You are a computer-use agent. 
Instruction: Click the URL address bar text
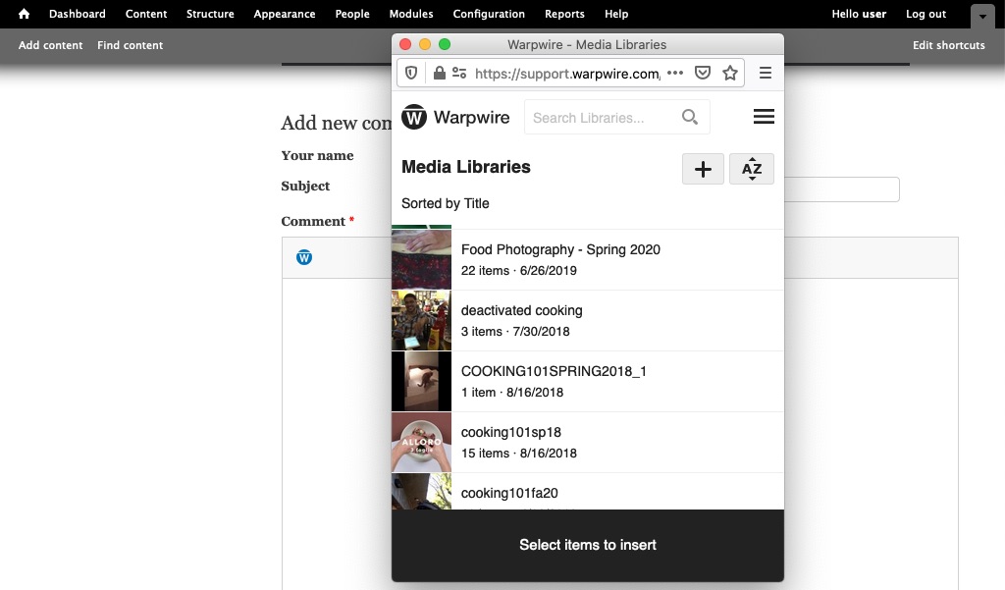tap(566, 74)
